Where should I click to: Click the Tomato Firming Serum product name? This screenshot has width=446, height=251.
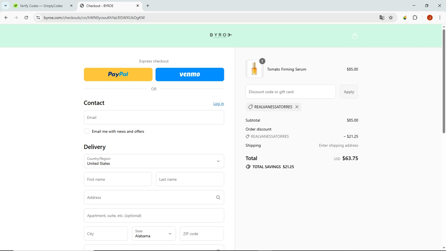(287, 69)
